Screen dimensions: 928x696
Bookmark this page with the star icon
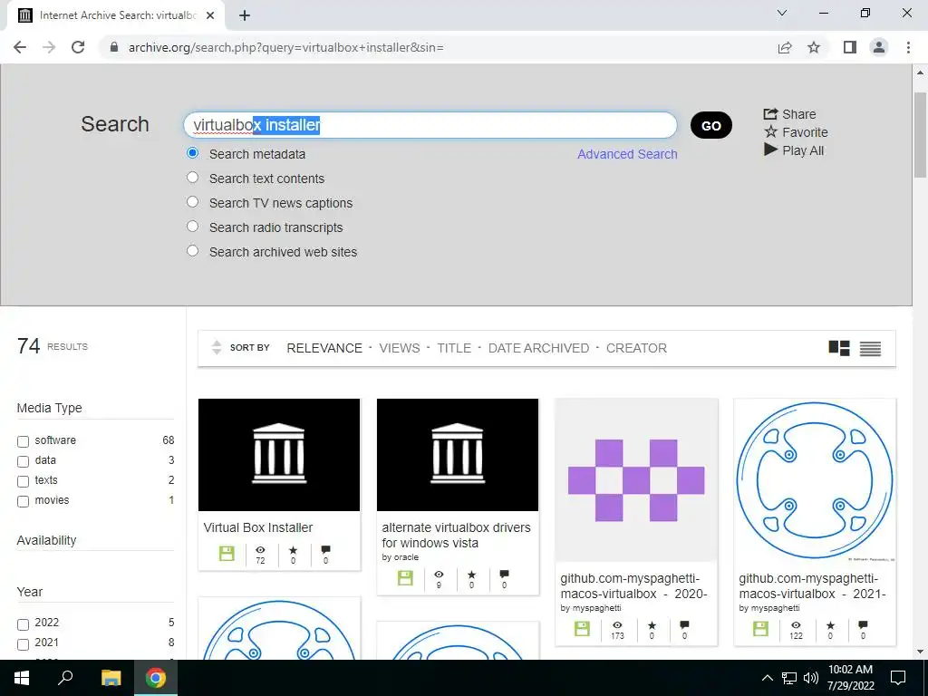[814, 47]
